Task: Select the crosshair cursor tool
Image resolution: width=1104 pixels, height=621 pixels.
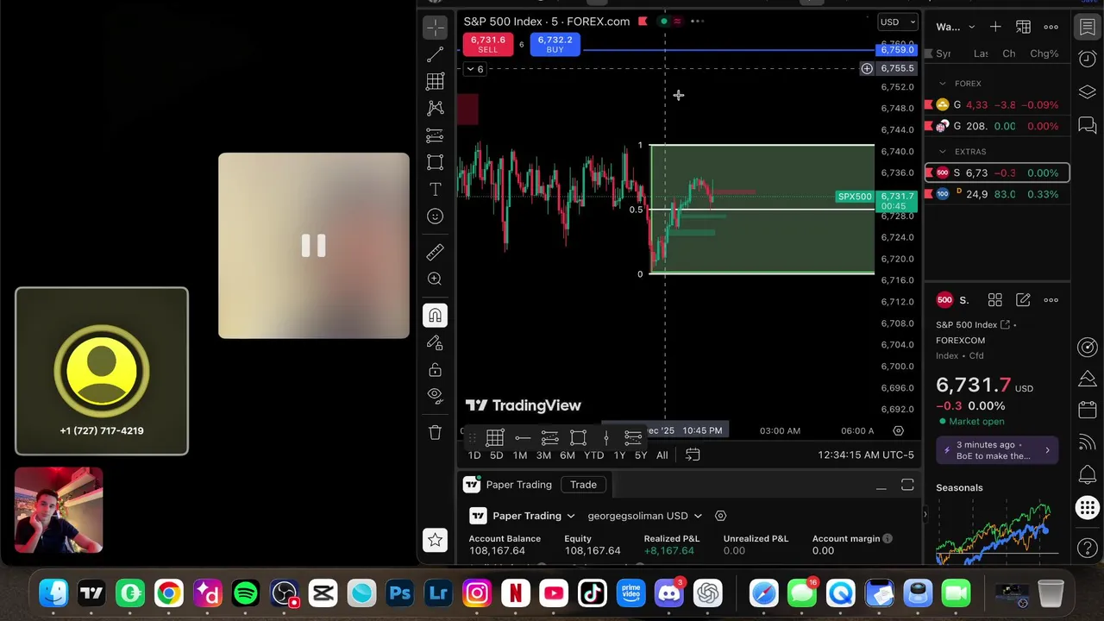Action: coord(435,27)
